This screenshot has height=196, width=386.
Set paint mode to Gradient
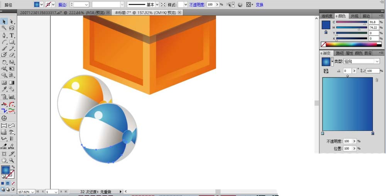click(x=8, y=183)
